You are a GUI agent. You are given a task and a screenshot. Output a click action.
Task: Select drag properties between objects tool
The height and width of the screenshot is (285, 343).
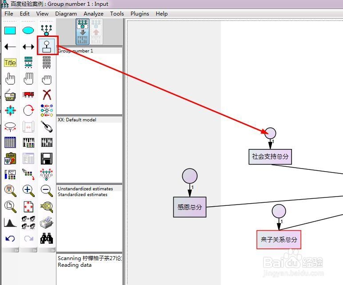pos(28,174)
